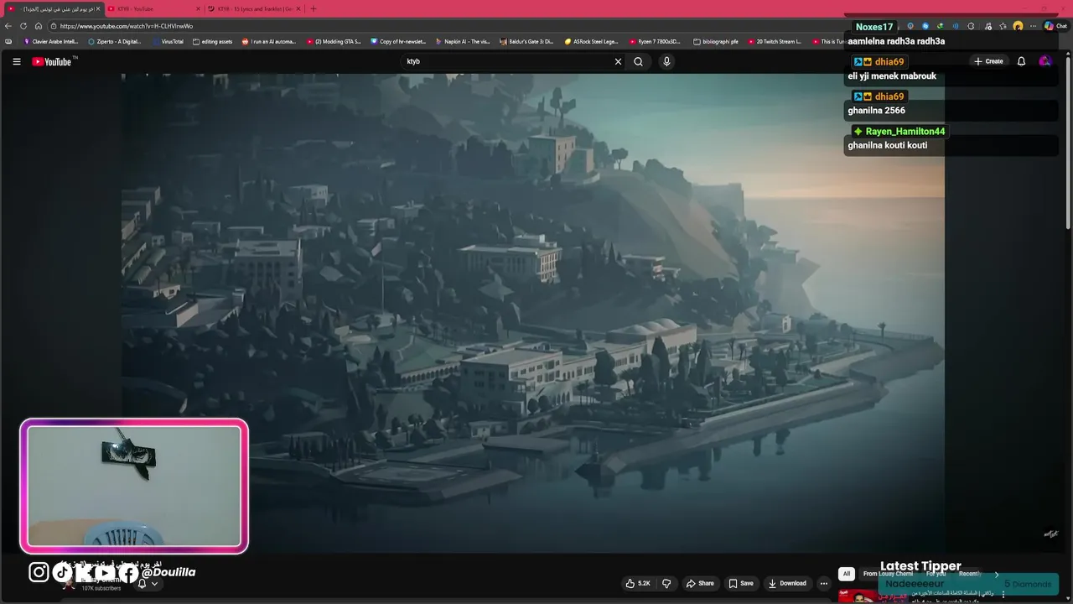
Task: Advance filter chips with the right chevron
Action: pos(997,575)
